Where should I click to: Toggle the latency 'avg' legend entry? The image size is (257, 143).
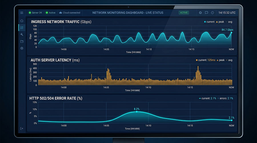pyautogui.click(x=229, y=60)
